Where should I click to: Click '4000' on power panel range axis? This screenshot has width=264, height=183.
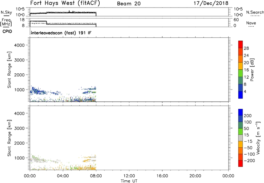(x=19, y=45)
